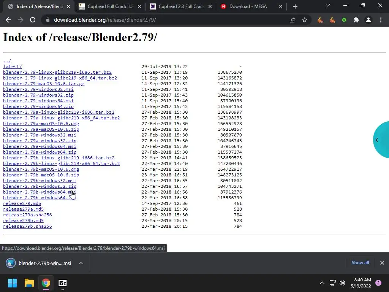Download blender-2.79b-macOS-10.6.zip
The height and width of the screenshot is (292, 389).
41,175
